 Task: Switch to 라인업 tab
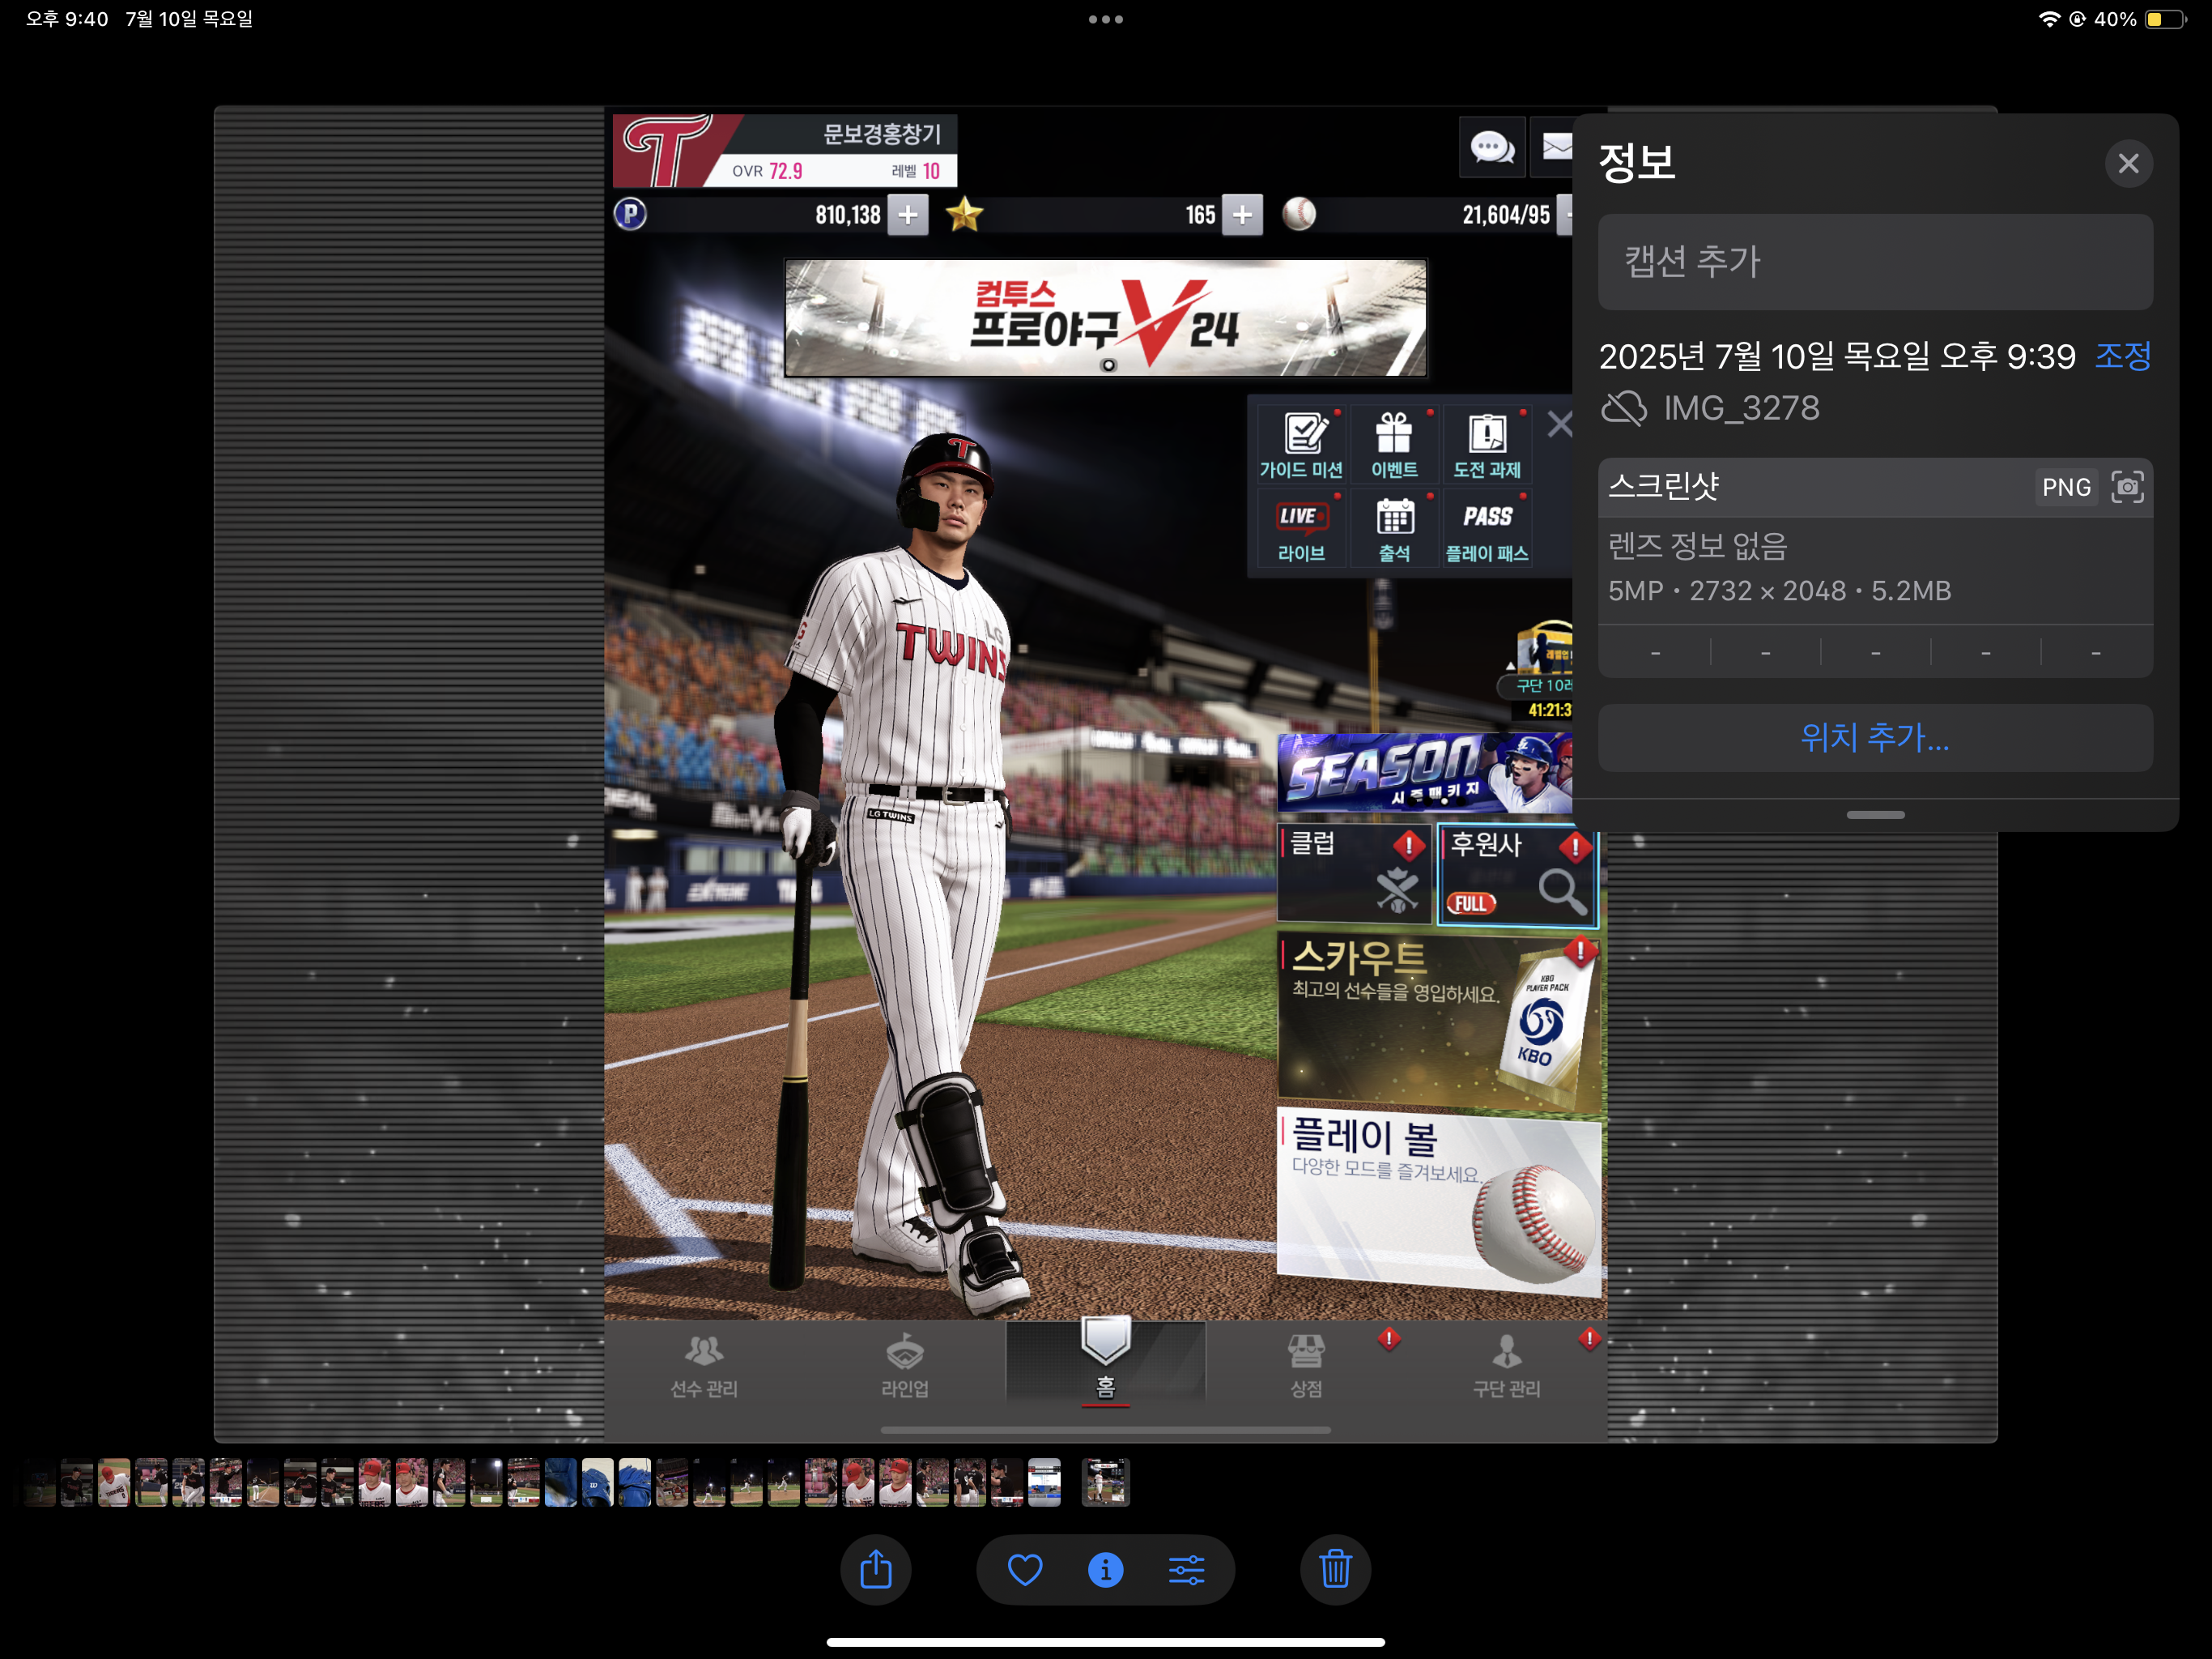tap(905, 1366)
